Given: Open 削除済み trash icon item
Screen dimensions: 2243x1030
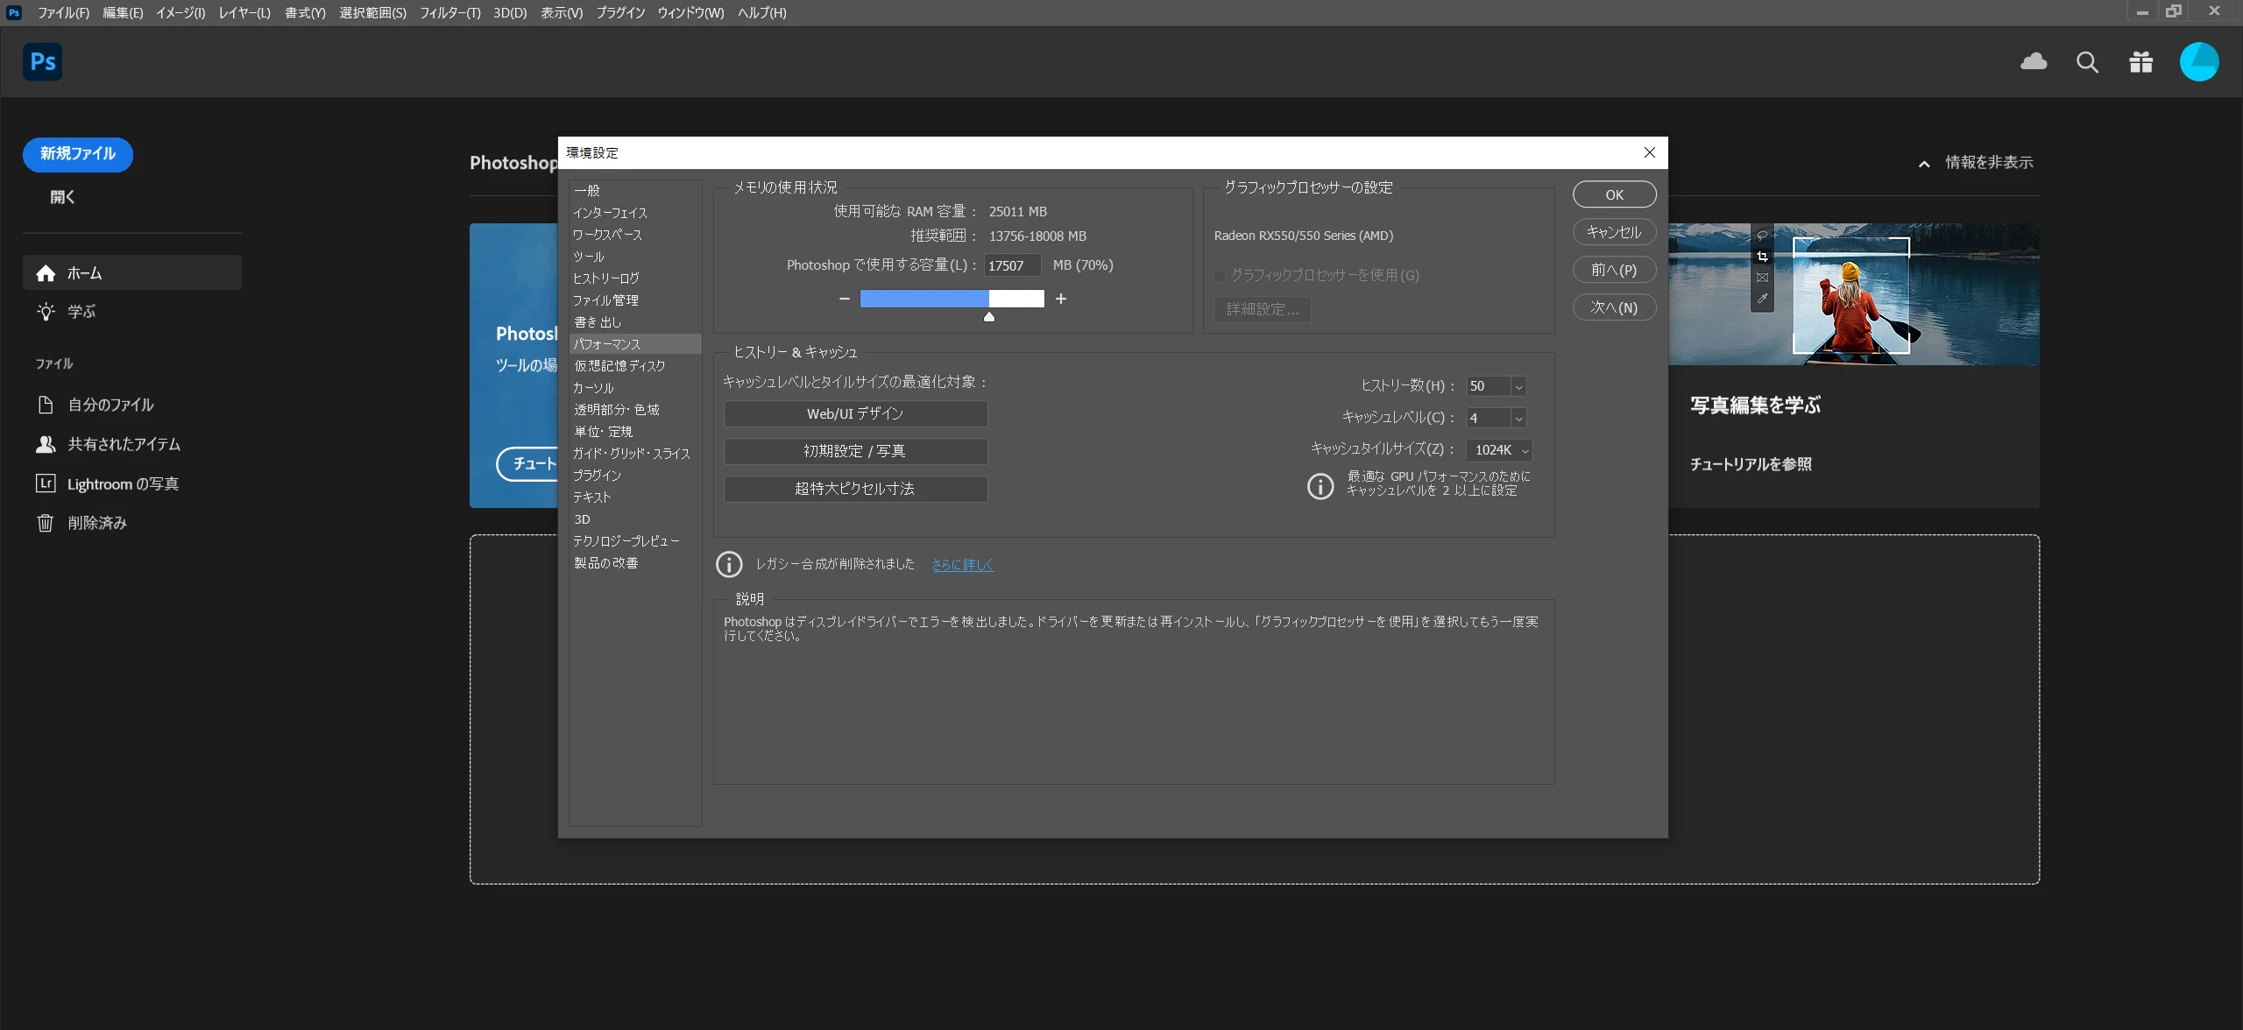Looking at the screenshot, I should (x=46, y=523).
